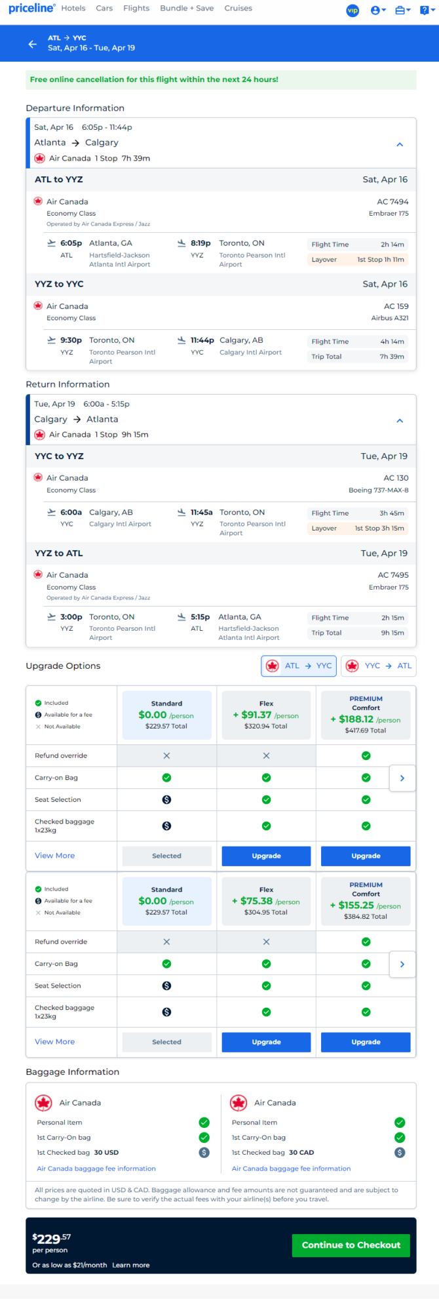Screen dimensions: 439x1299
Task: Open the Bundle + Save menu item
Action: point(187,9)
